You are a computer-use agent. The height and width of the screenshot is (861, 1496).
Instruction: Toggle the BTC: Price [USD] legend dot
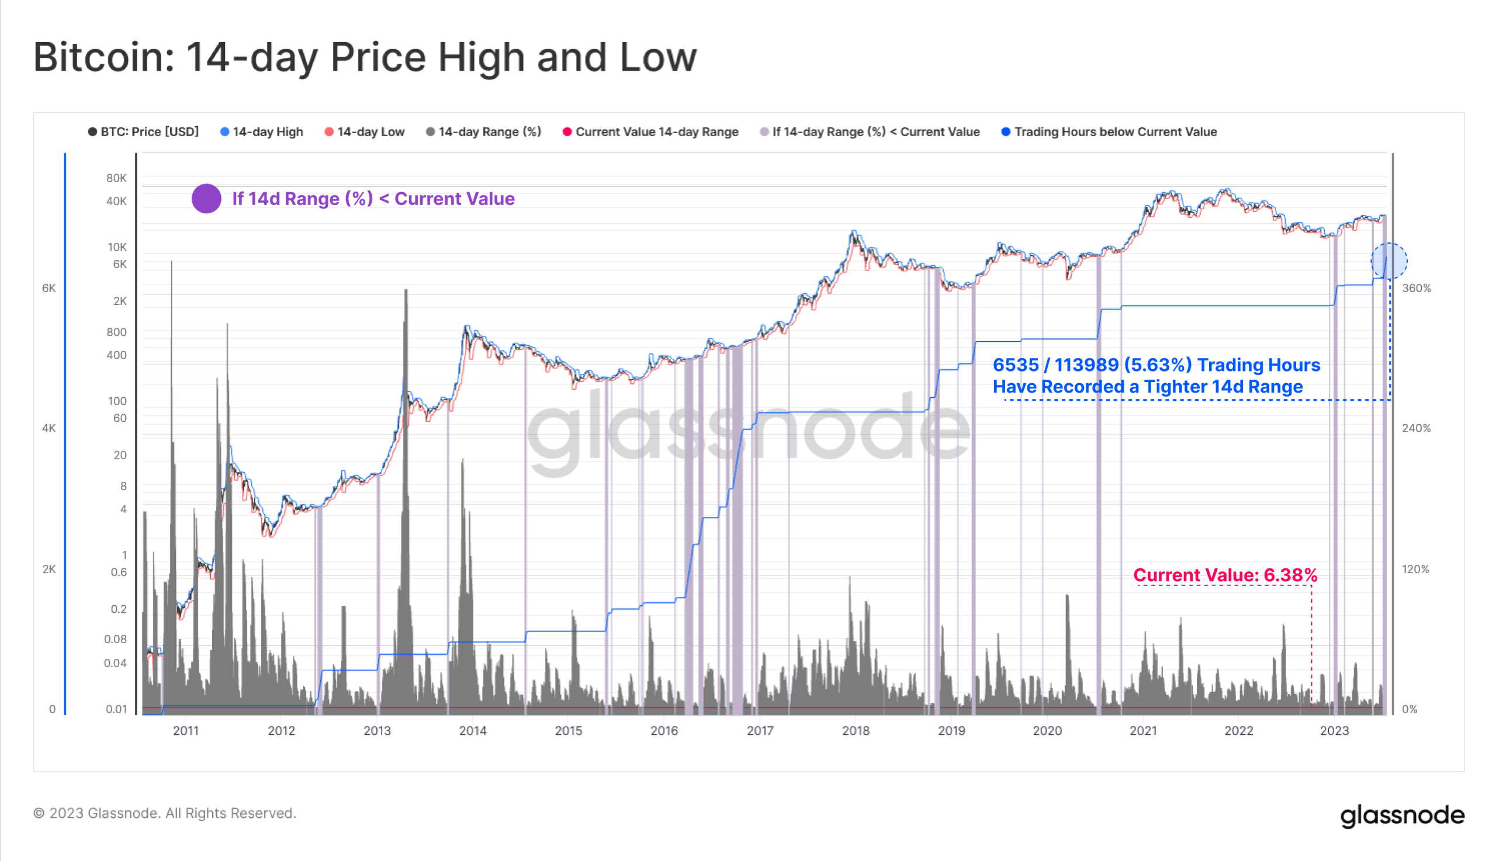point(92,132)
